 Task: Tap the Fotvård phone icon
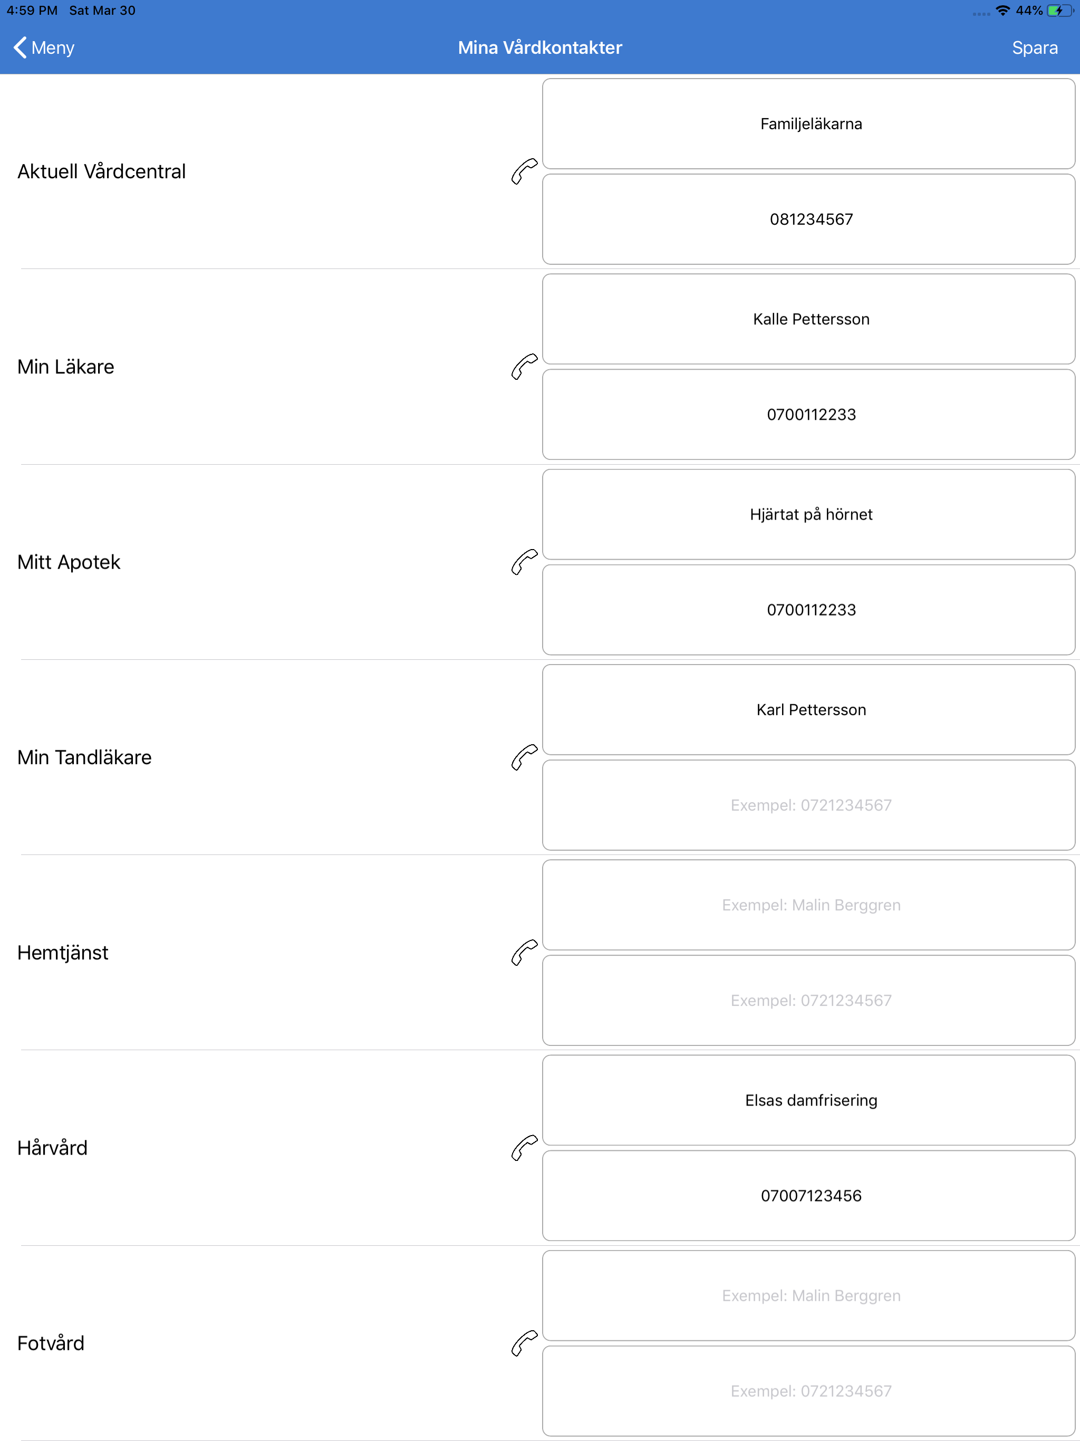pyautogui.click(x=524, y=1343)
